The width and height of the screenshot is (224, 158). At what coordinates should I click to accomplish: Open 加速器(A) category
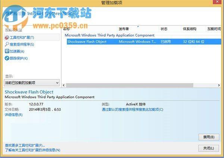(x=17, y=51)
